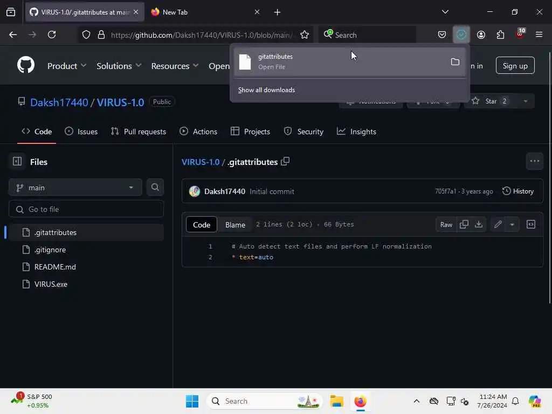View file History

point(518,191)
